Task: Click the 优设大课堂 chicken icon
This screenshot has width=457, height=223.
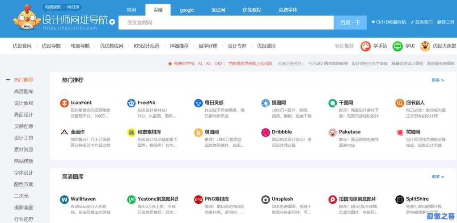Action: pyautogui.click(x=425, y=46)
